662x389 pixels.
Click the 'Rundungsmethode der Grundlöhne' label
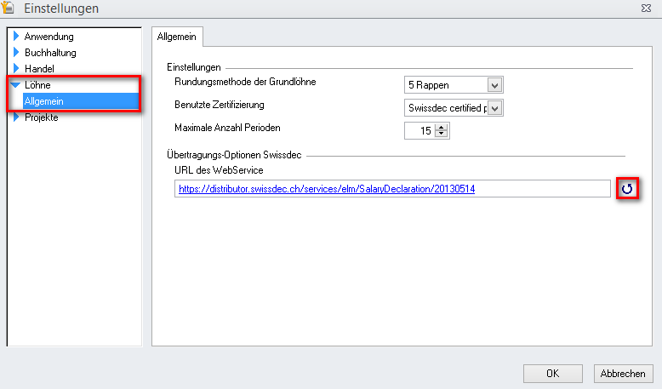[x=245, y=82]
